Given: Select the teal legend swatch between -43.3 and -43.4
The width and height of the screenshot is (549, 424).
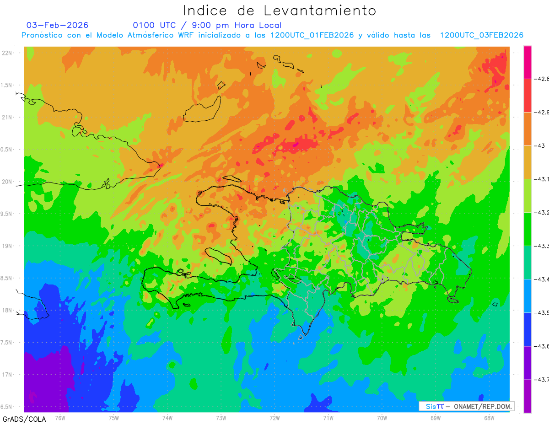Looking at the screenshot, I should (527, 262).
